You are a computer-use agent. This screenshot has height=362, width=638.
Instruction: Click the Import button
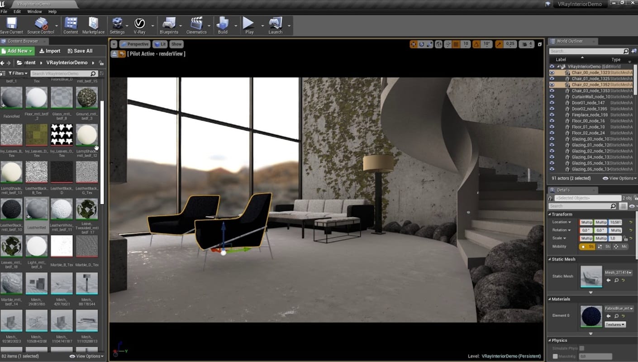(x=50, y=51)
